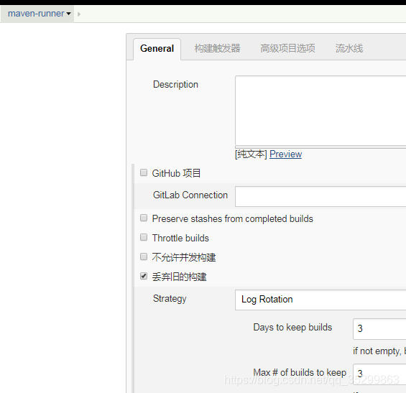
Task: Open the Strategy Log Rotation dropdown
Action: click(320, 300)
